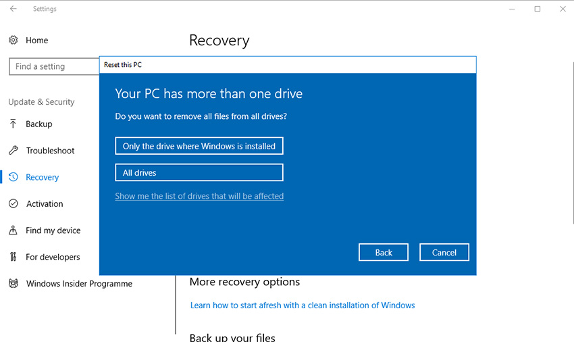The height and width of the screenshot is (342, 574).
Task: Click the Find my device person icon
Action: pos(13,230)
